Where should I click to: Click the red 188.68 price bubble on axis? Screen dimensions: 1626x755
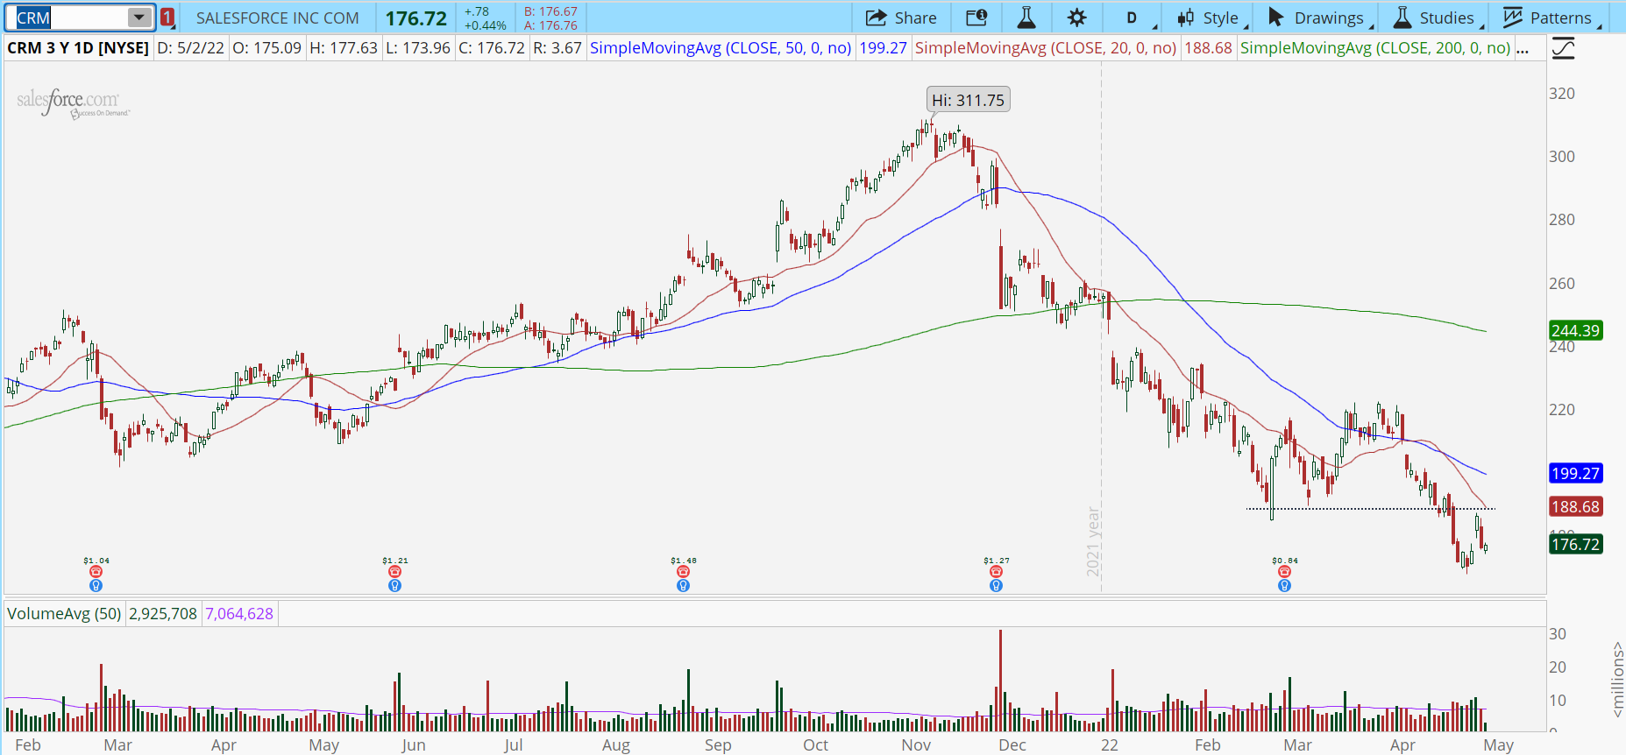[1576, 506]
